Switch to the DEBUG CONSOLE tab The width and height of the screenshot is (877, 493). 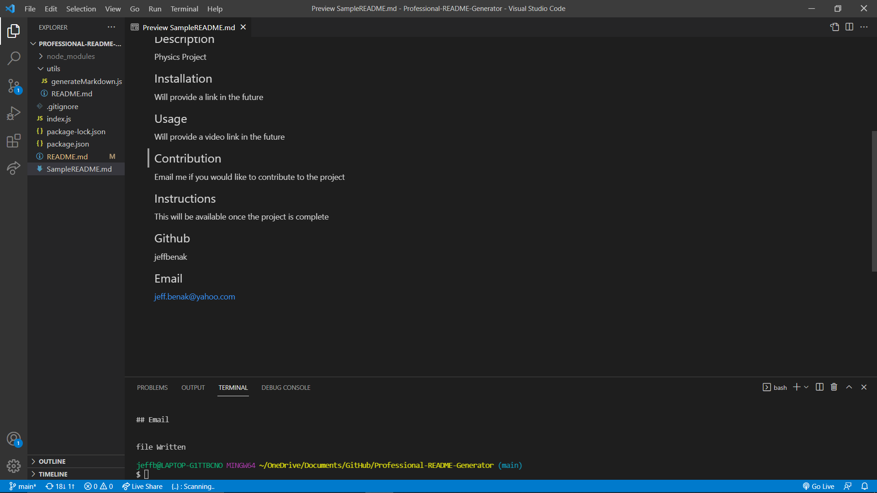tap(285, 387)
